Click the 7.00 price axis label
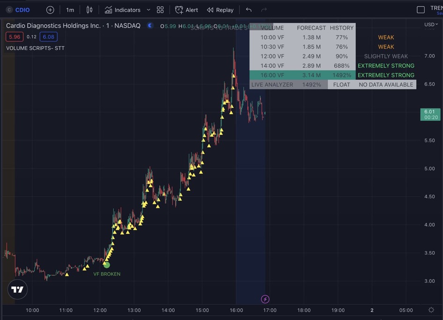Screen dimensions: 443x320 pyautogui.click(x=429, y=56)
